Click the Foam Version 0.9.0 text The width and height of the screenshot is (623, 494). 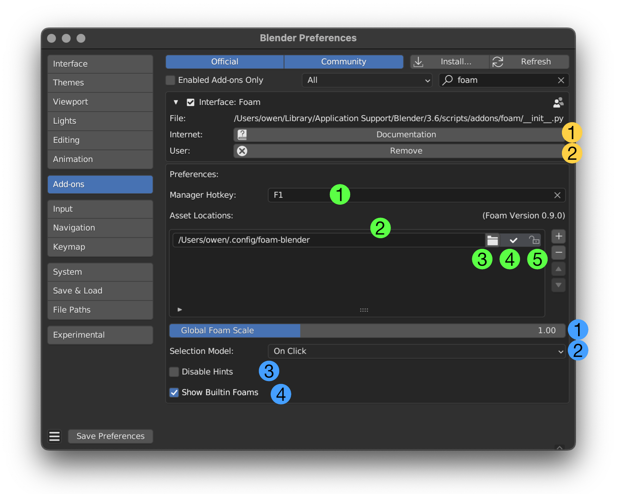[524, 216]
